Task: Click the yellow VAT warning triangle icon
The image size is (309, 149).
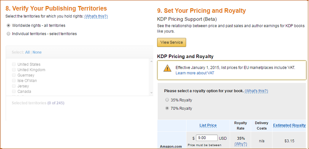Action: point(167,68)
